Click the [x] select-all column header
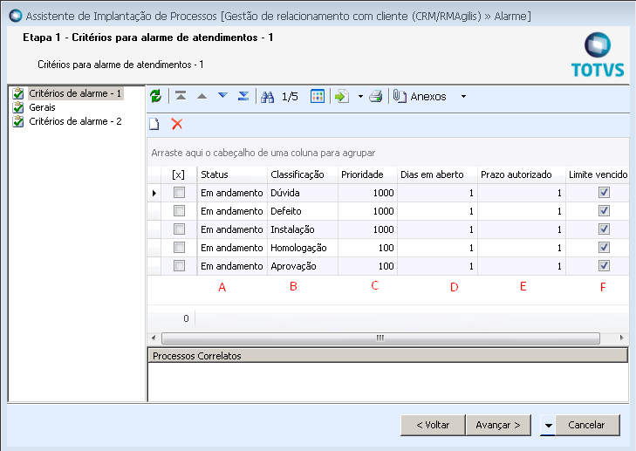636x451 pixels. pyautogui.click(x=179, y=174)
